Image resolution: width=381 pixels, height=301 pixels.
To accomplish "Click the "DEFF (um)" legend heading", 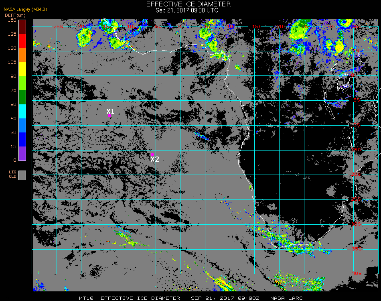I will click(15, 15).
